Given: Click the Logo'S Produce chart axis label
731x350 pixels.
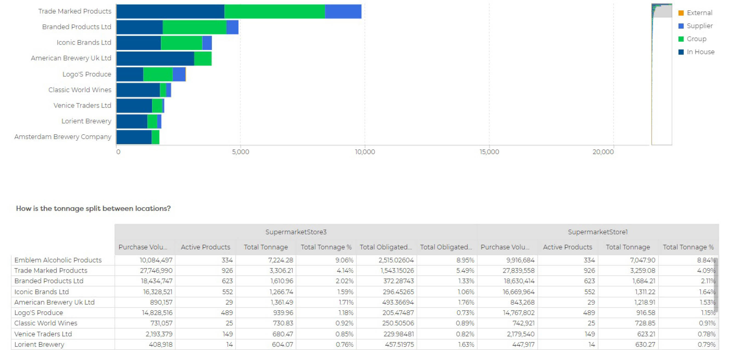Looking at the screenshot, I should tap(87, 74).
